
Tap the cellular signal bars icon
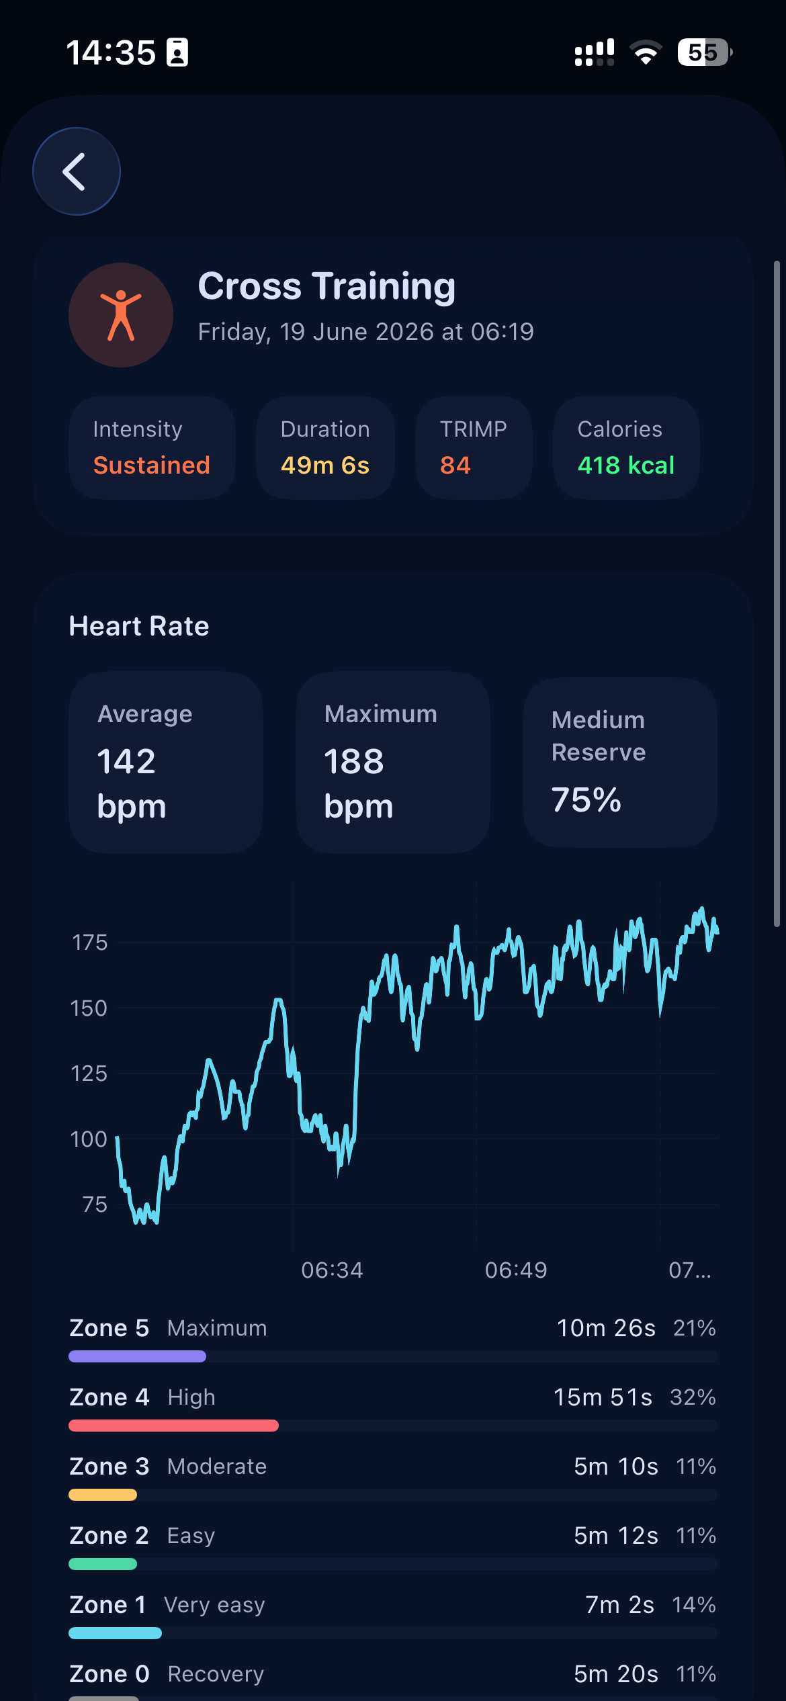pyautogui.click(x=595, y=52)
